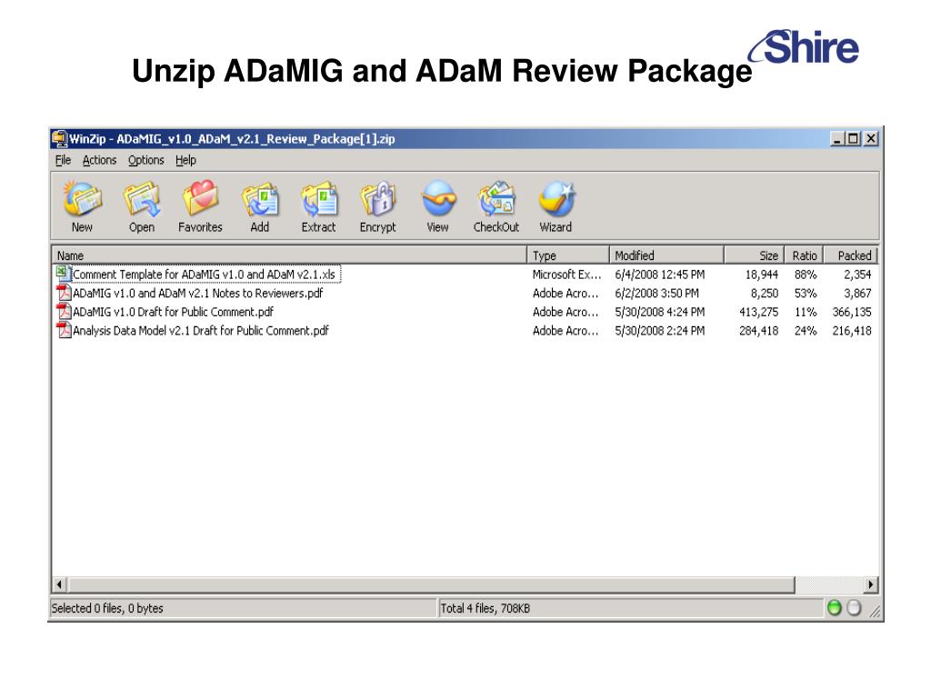Click the 88% ratio value

[x=806, y=274]
